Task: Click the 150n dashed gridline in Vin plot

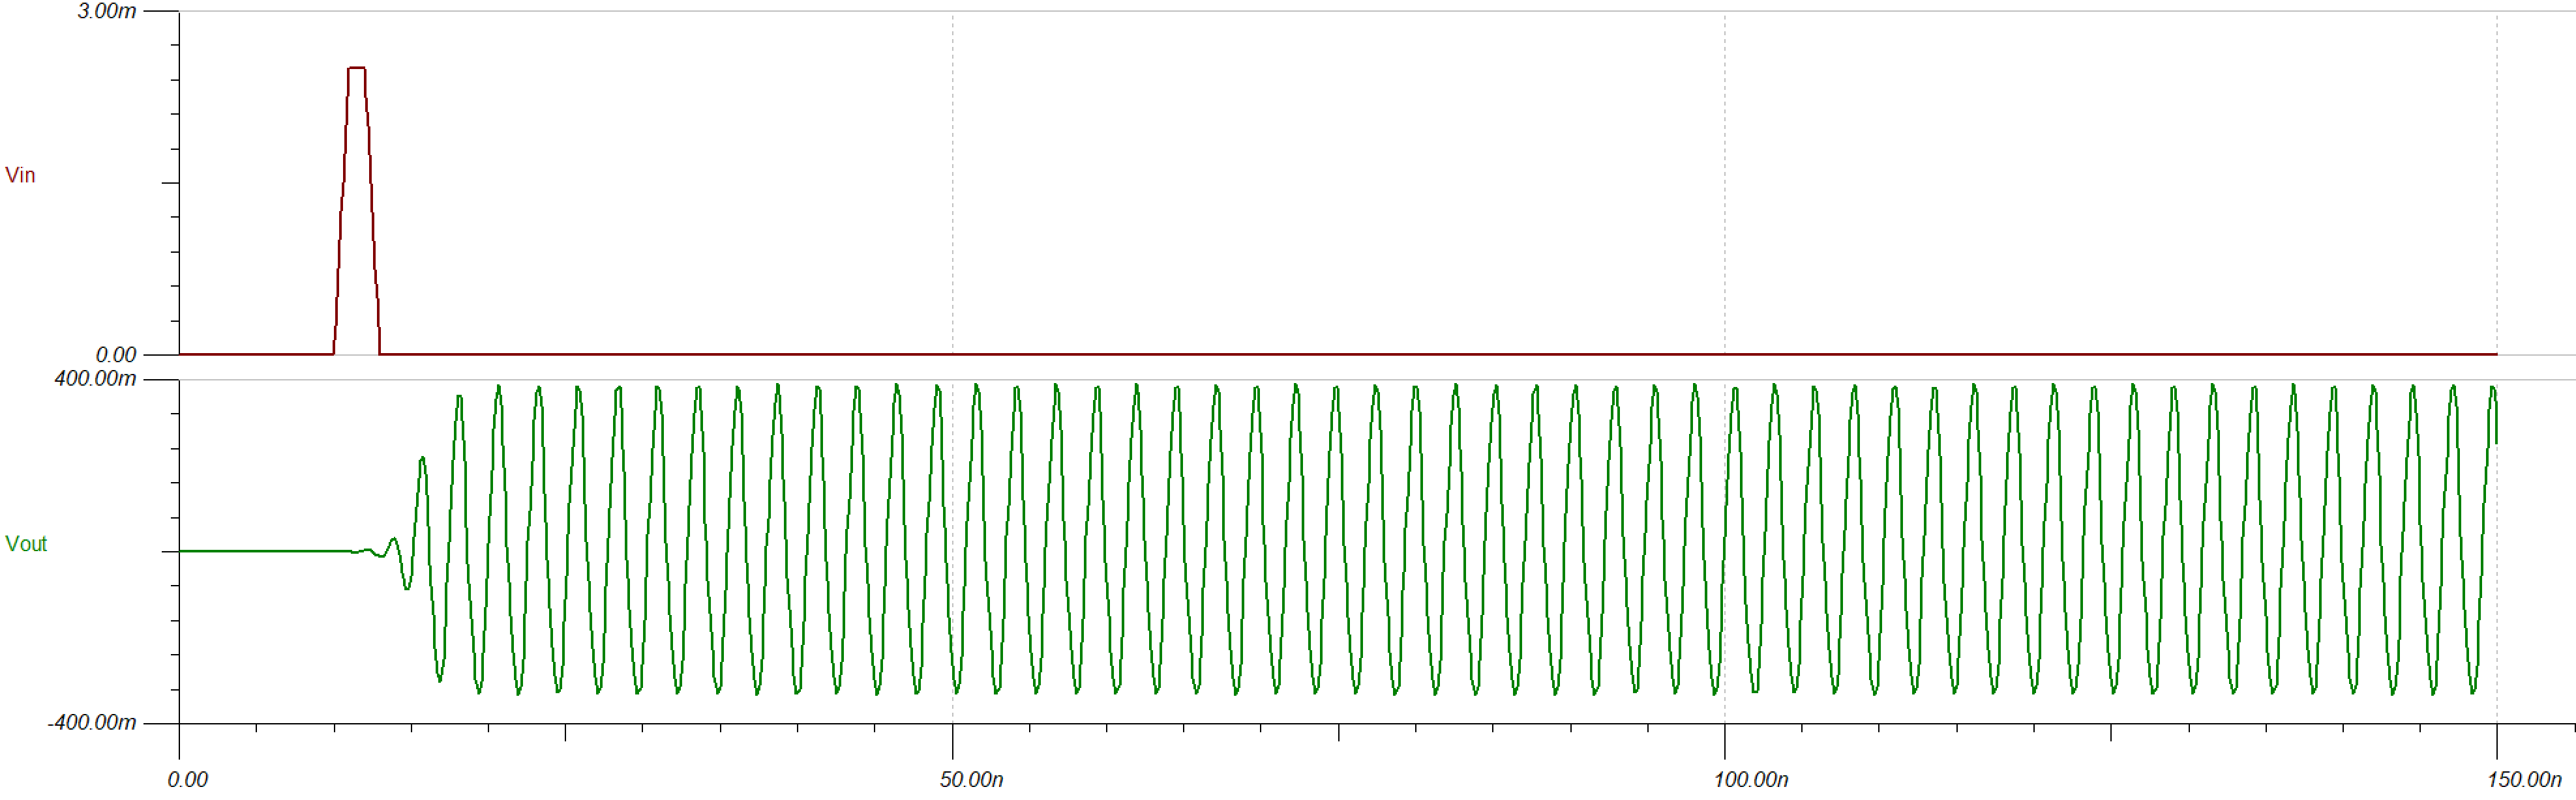Action: [2497, 180]
